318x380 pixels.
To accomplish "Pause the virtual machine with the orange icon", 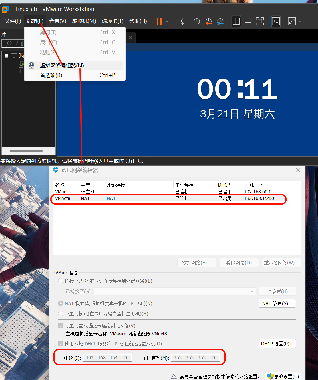I will click(x=159, y=21).
